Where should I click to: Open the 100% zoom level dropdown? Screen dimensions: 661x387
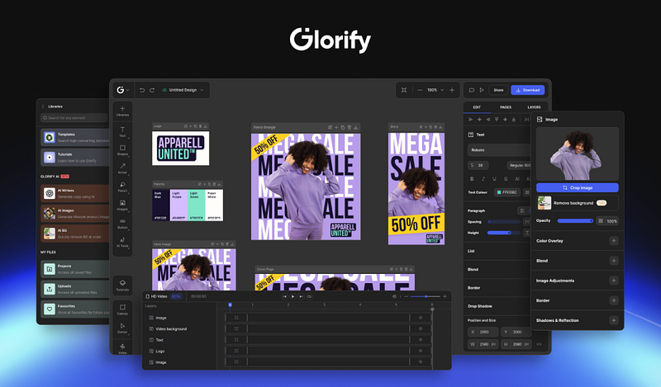click(435, 90)
